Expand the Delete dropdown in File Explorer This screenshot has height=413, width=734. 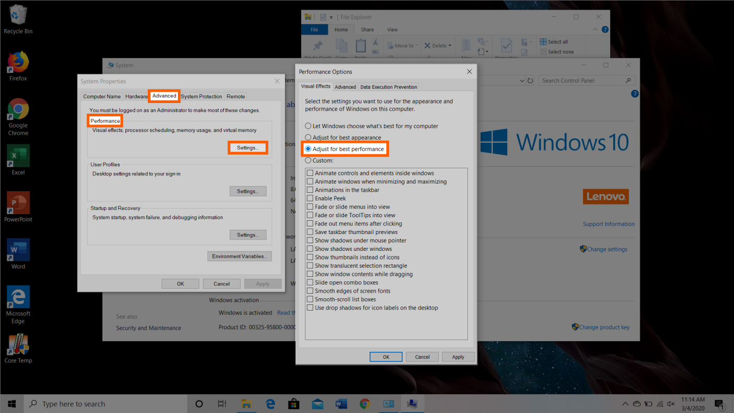click(450, 45)
